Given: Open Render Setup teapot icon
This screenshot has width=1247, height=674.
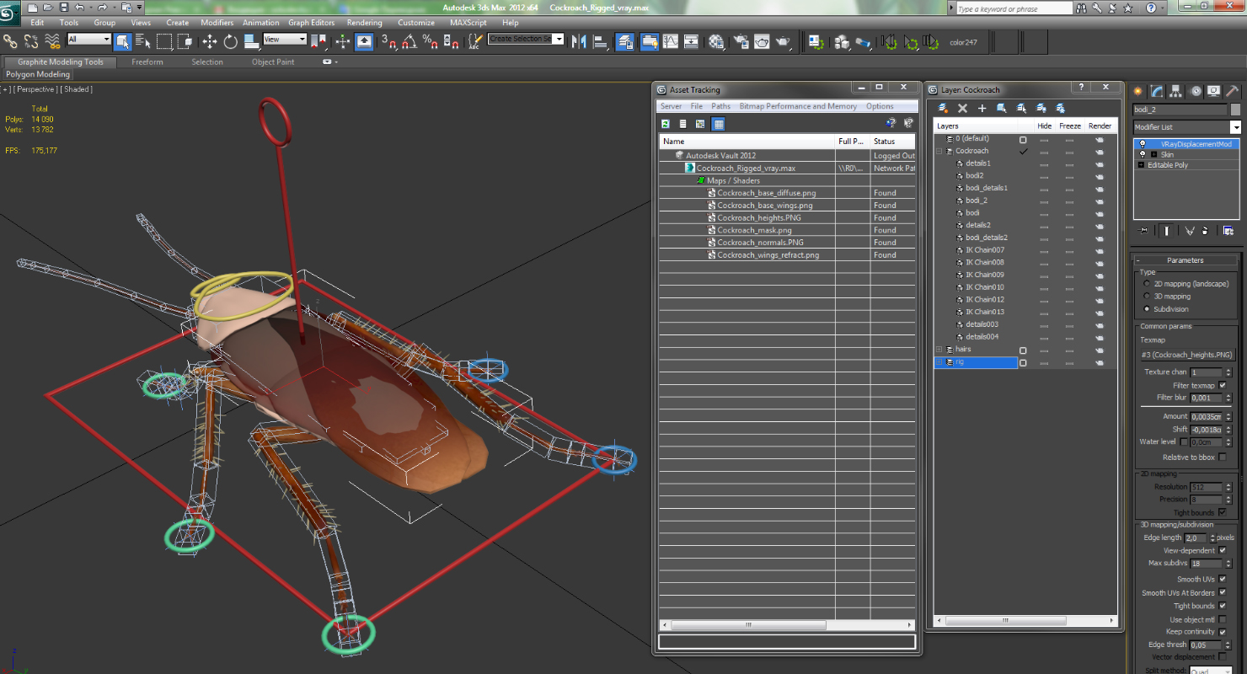Looking at the screenshot, I should tap(741, 40).
